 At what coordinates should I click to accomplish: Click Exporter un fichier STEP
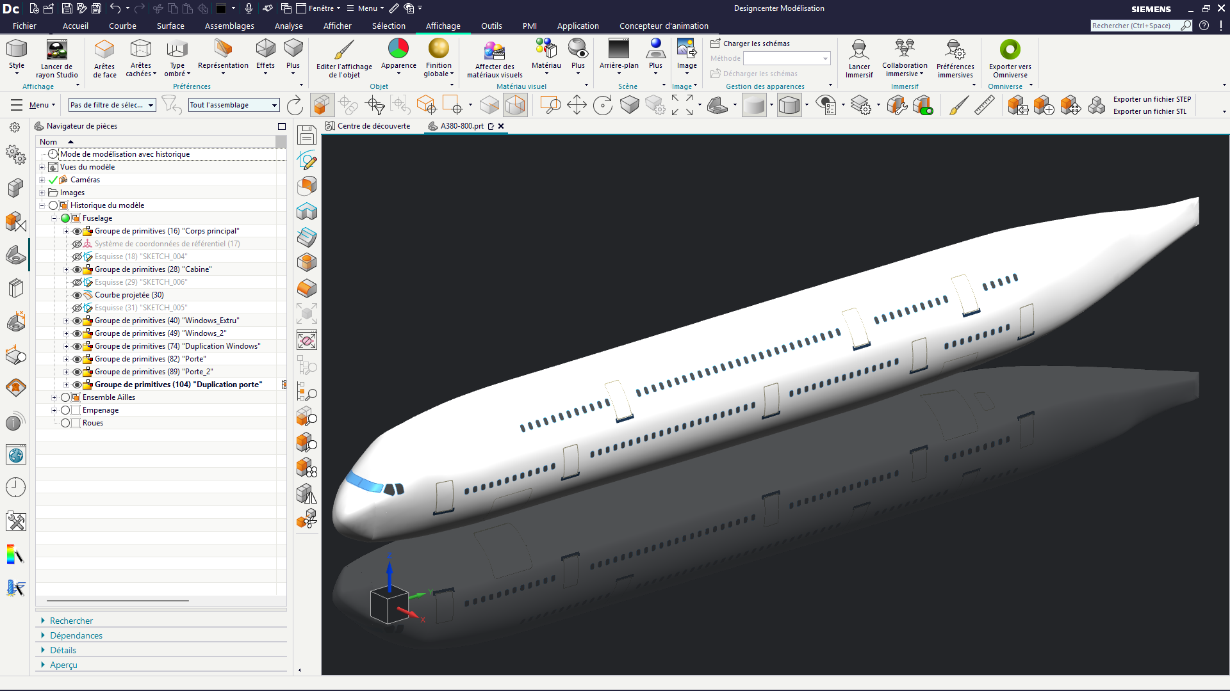pyautogui.click(x=1152, y=99)
